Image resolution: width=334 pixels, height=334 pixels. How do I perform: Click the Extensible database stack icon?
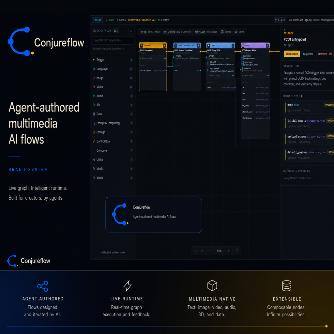pos(287,286)
